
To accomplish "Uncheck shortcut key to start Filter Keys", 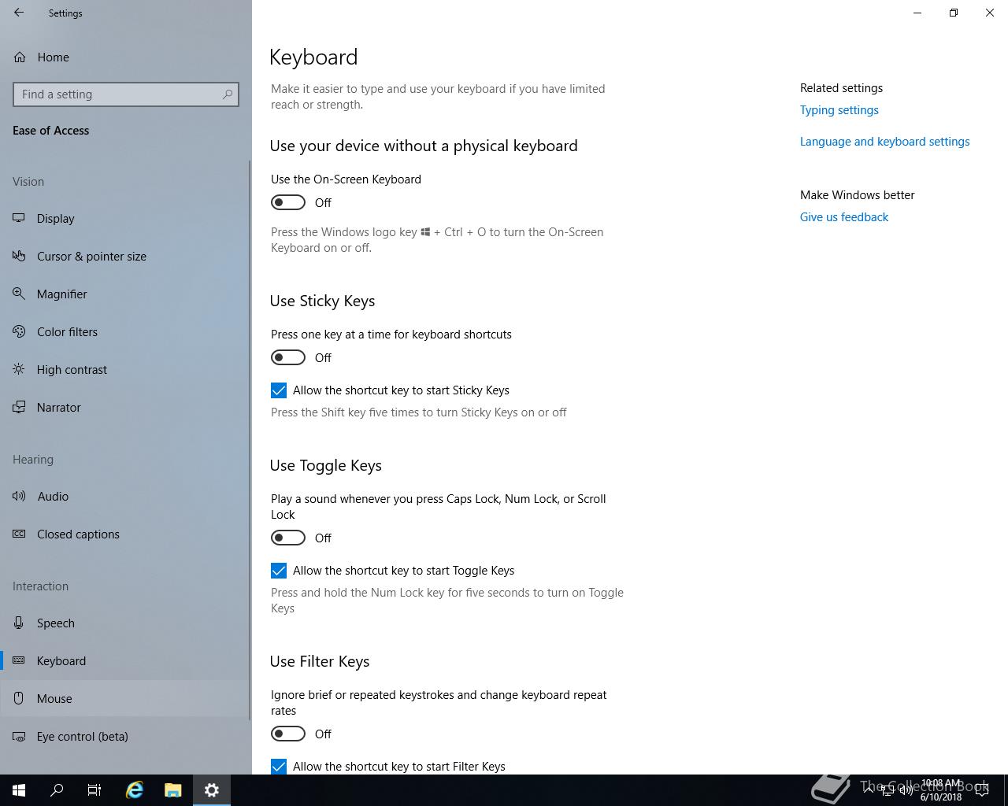I will [x=279, y=766].
